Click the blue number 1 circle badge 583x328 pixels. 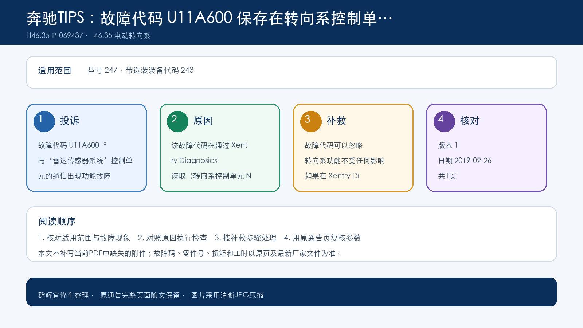(44, 121)
